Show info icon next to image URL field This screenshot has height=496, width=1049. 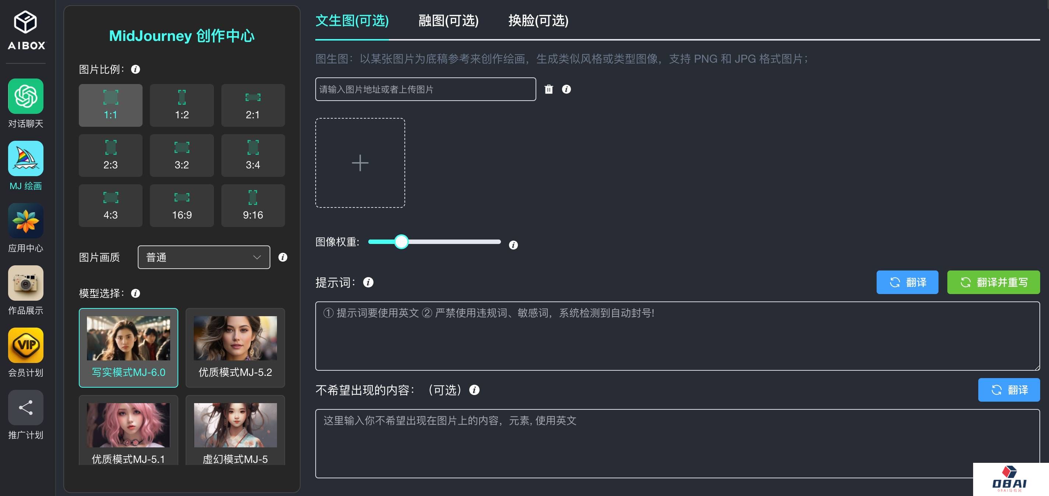[566, 89]
